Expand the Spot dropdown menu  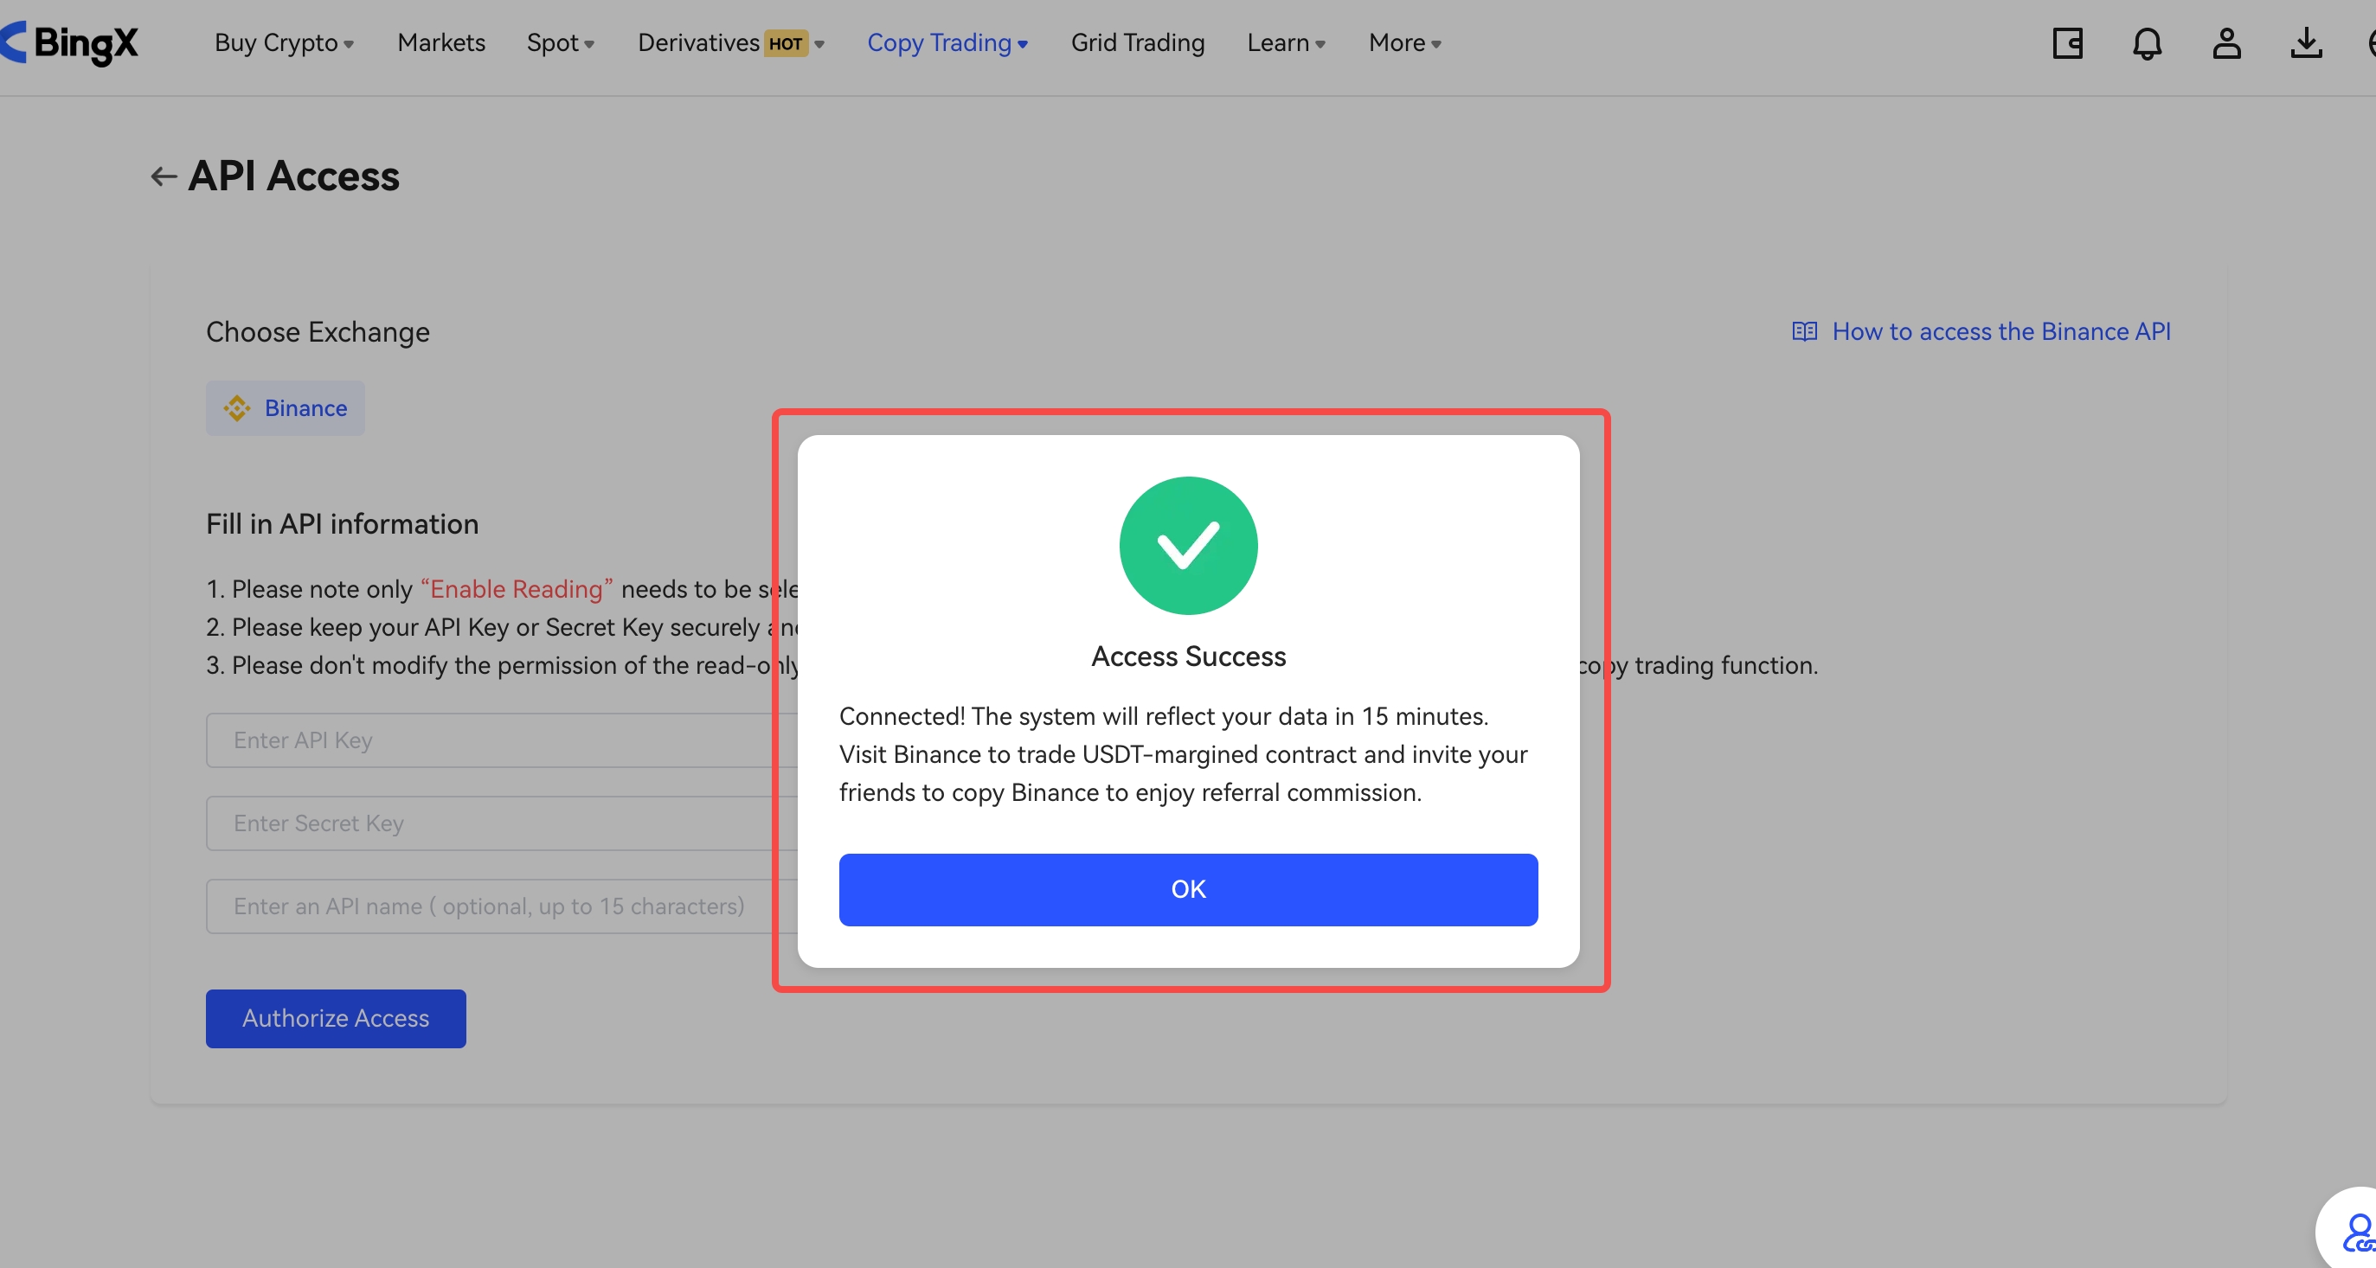561,42
